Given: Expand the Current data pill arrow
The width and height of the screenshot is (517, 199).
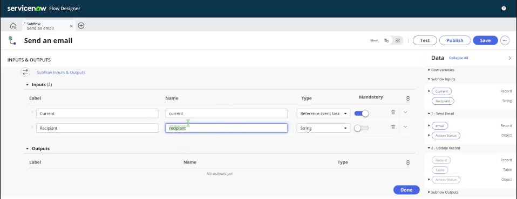Looking at the screenshot, I should pyautogui.click(x=429, y=91).
